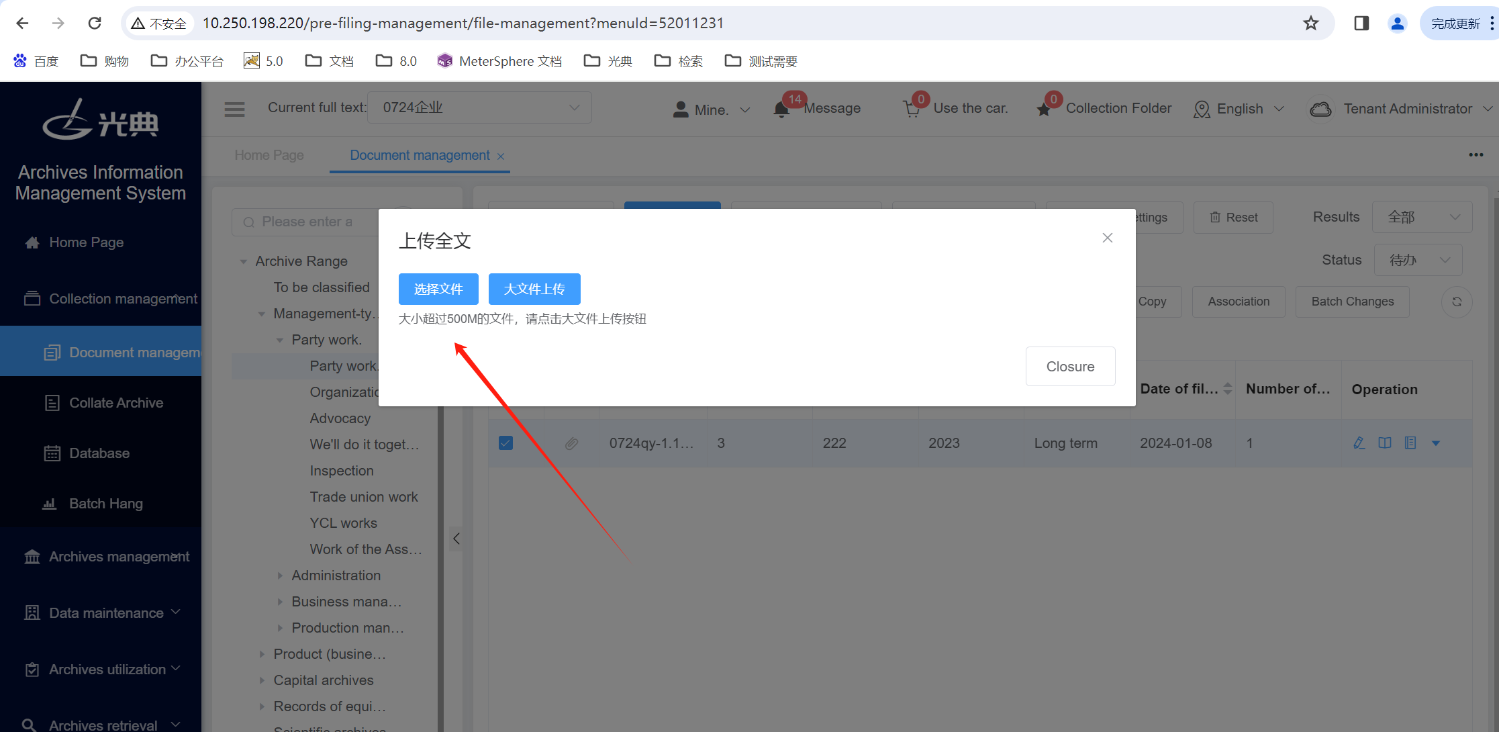Click the Reset button
The image size is (1499, 732).
tap(1233, 218)
